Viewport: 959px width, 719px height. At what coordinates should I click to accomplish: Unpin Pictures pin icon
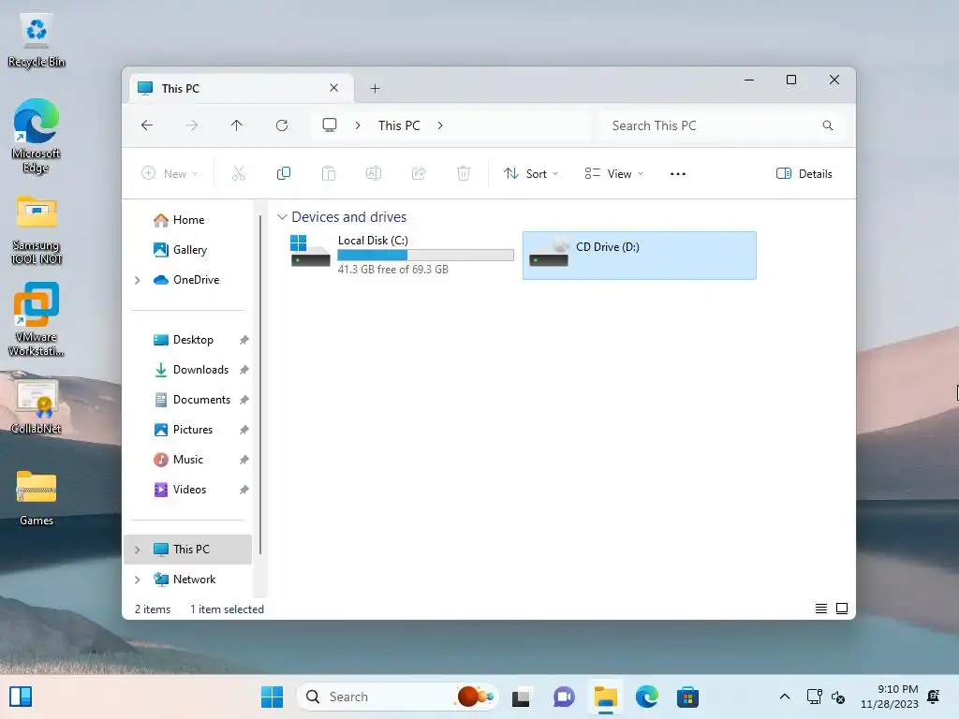244,430
